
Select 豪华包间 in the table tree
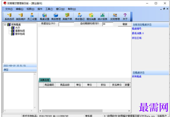(20, 34)
